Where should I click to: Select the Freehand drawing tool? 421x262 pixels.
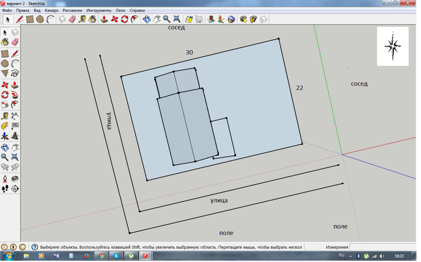(15, 74)
